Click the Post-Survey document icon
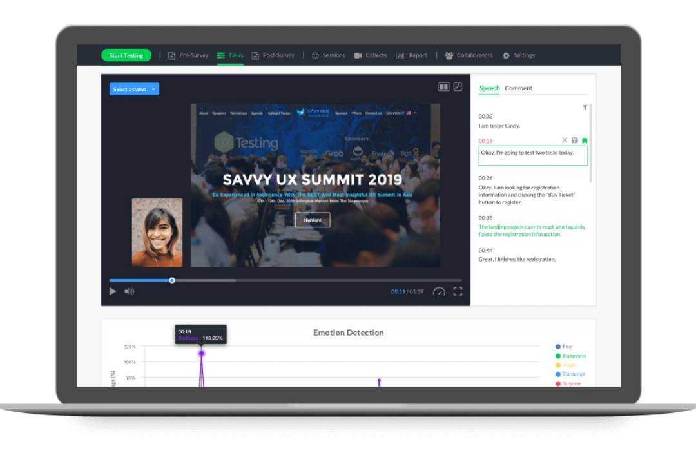Image resolution: width=696 pixels, height=464 pixels. 256,55
